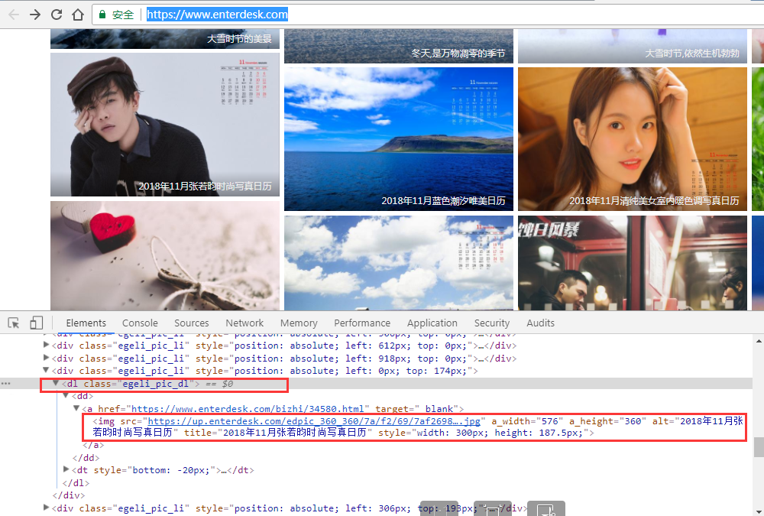Image resolution: width=764 pixels, height=516 pixels.
Task: Select the closing </dl> tag line
Action: 76,483
